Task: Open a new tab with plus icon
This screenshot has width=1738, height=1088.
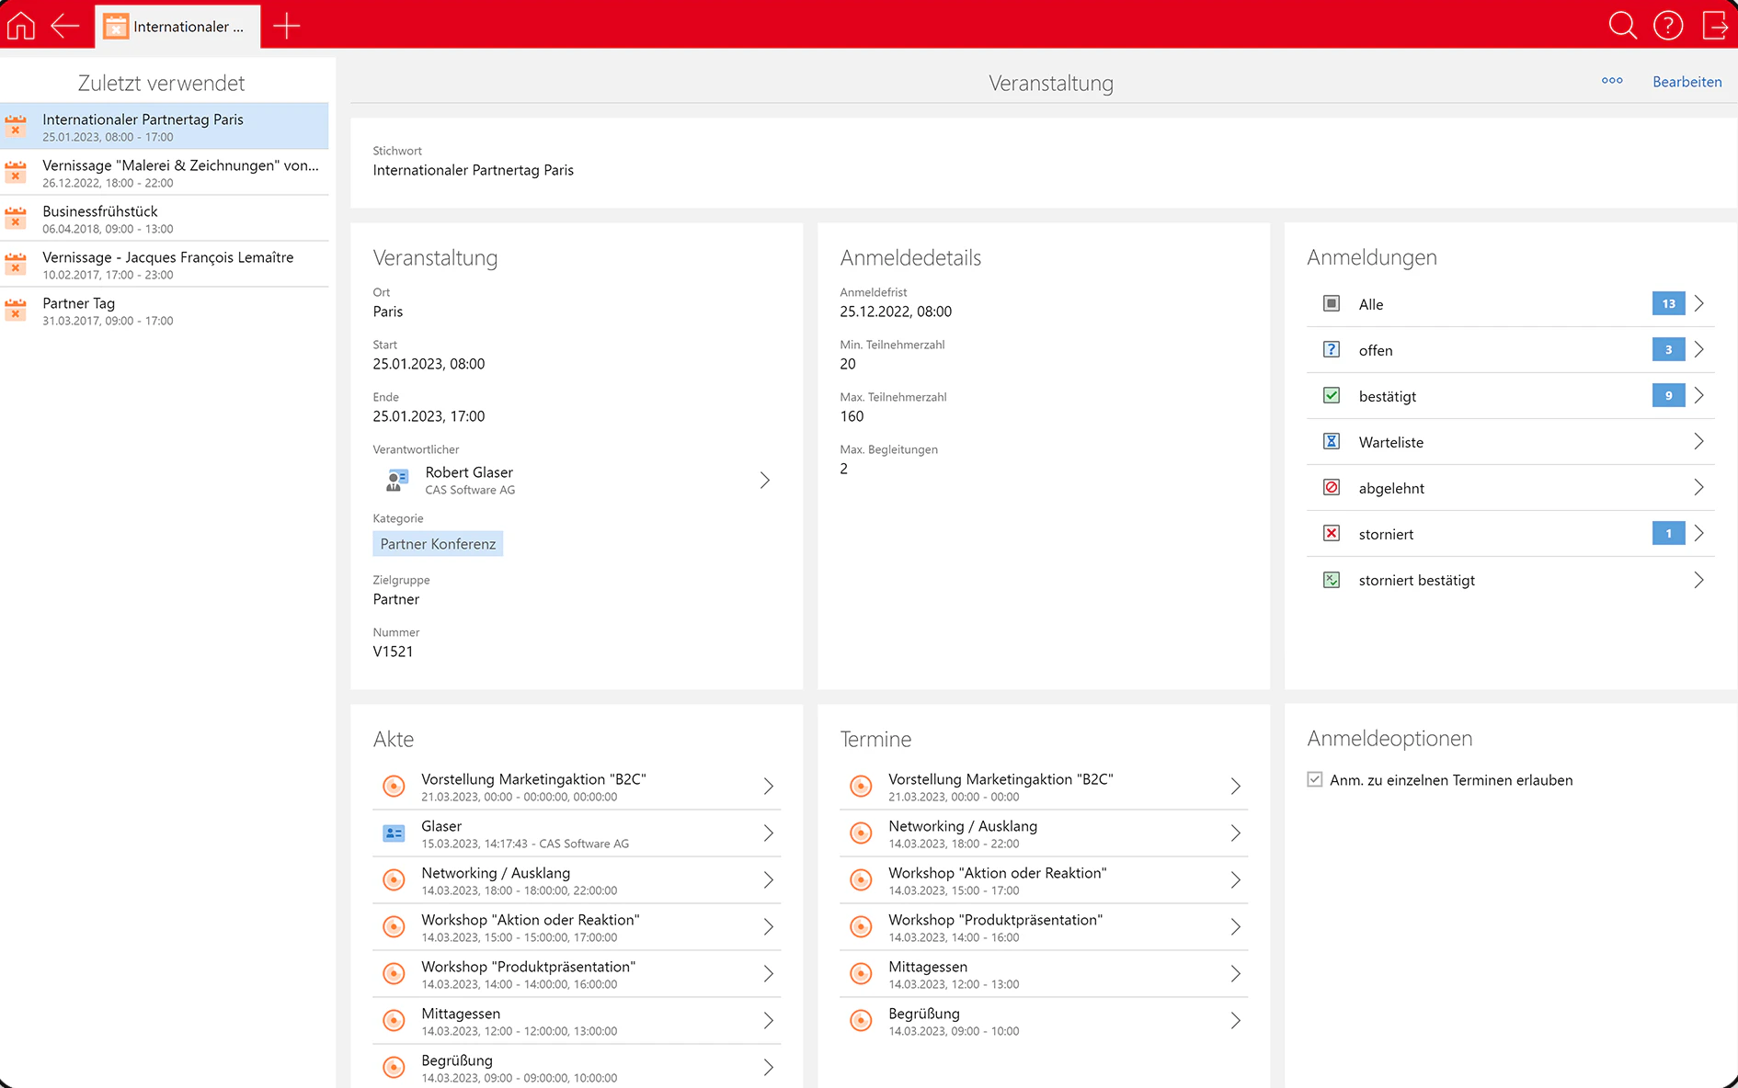Action: pos(287,26)
